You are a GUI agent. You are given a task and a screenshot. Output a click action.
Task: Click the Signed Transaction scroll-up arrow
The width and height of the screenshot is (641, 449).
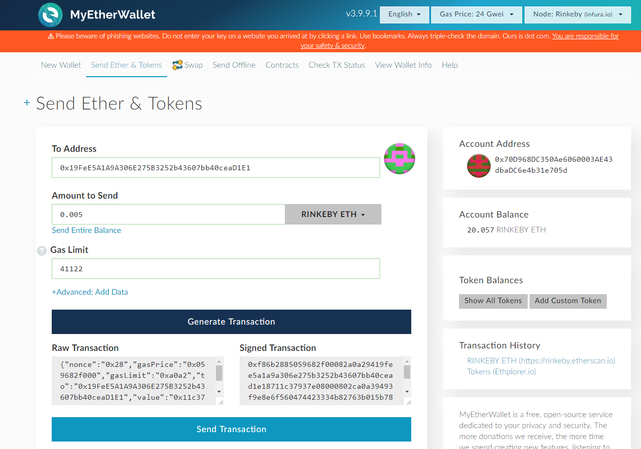pyautogui.click(x=407, y=361)
